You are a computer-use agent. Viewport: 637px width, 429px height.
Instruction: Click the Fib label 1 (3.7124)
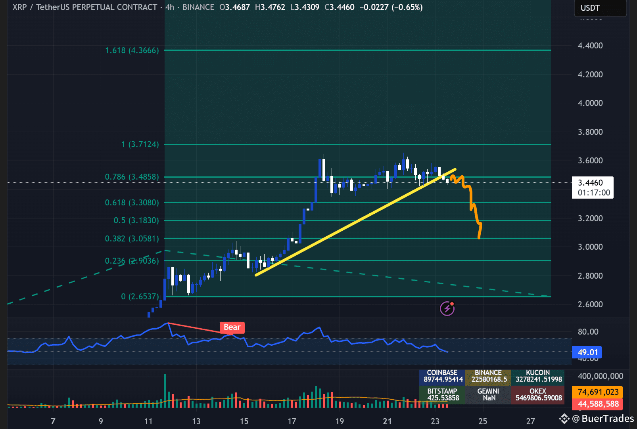[140, 144]
